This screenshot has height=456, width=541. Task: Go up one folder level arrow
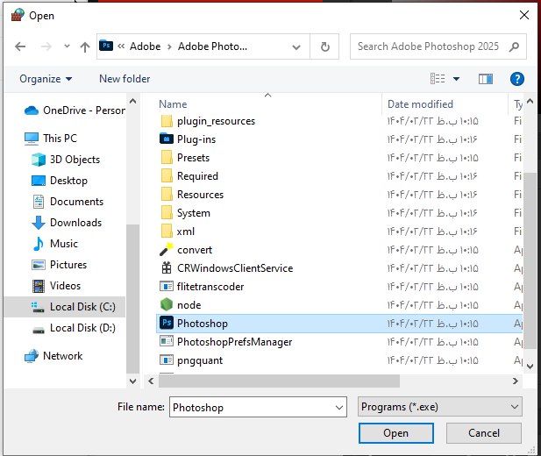point(85,46)
